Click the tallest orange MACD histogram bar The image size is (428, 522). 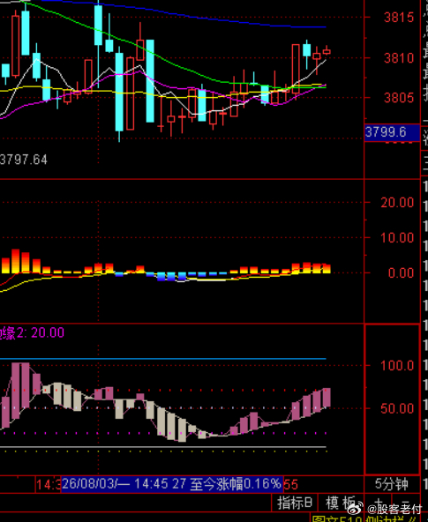(x=16, y=261)
